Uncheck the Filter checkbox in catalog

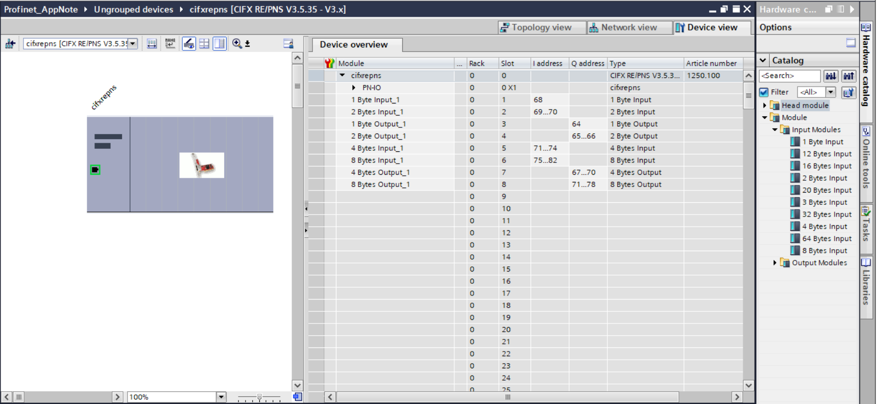[x=764, y=92]
